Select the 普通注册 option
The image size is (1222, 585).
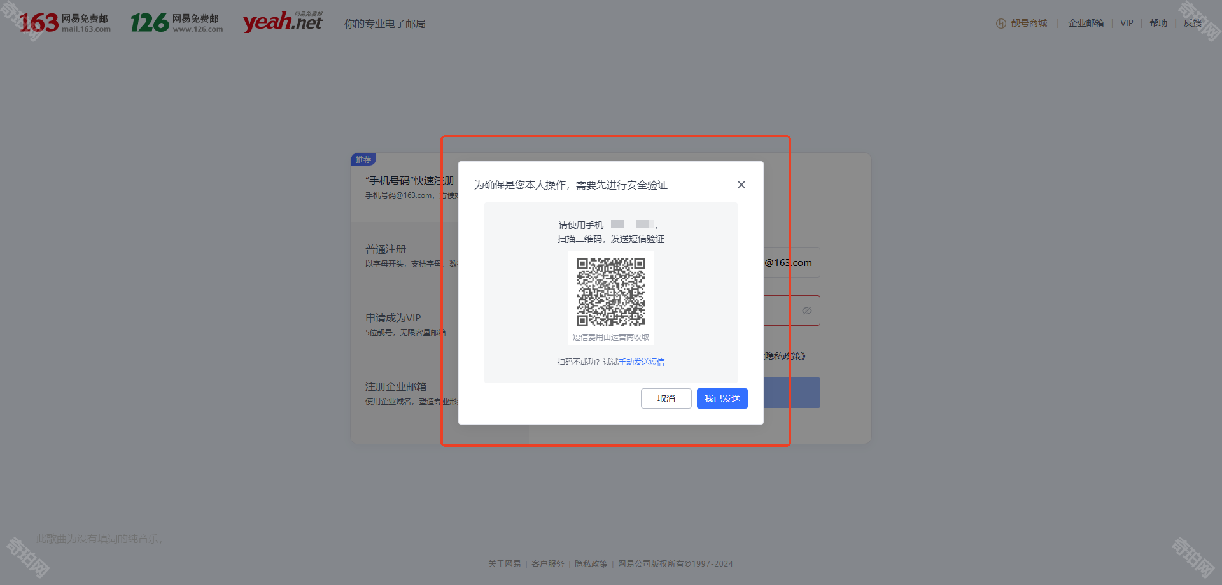point(386,250)
